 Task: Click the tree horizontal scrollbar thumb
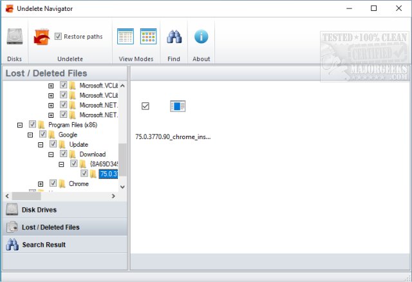26,196
